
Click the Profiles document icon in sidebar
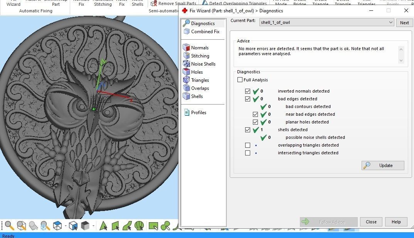pos(187,112)
